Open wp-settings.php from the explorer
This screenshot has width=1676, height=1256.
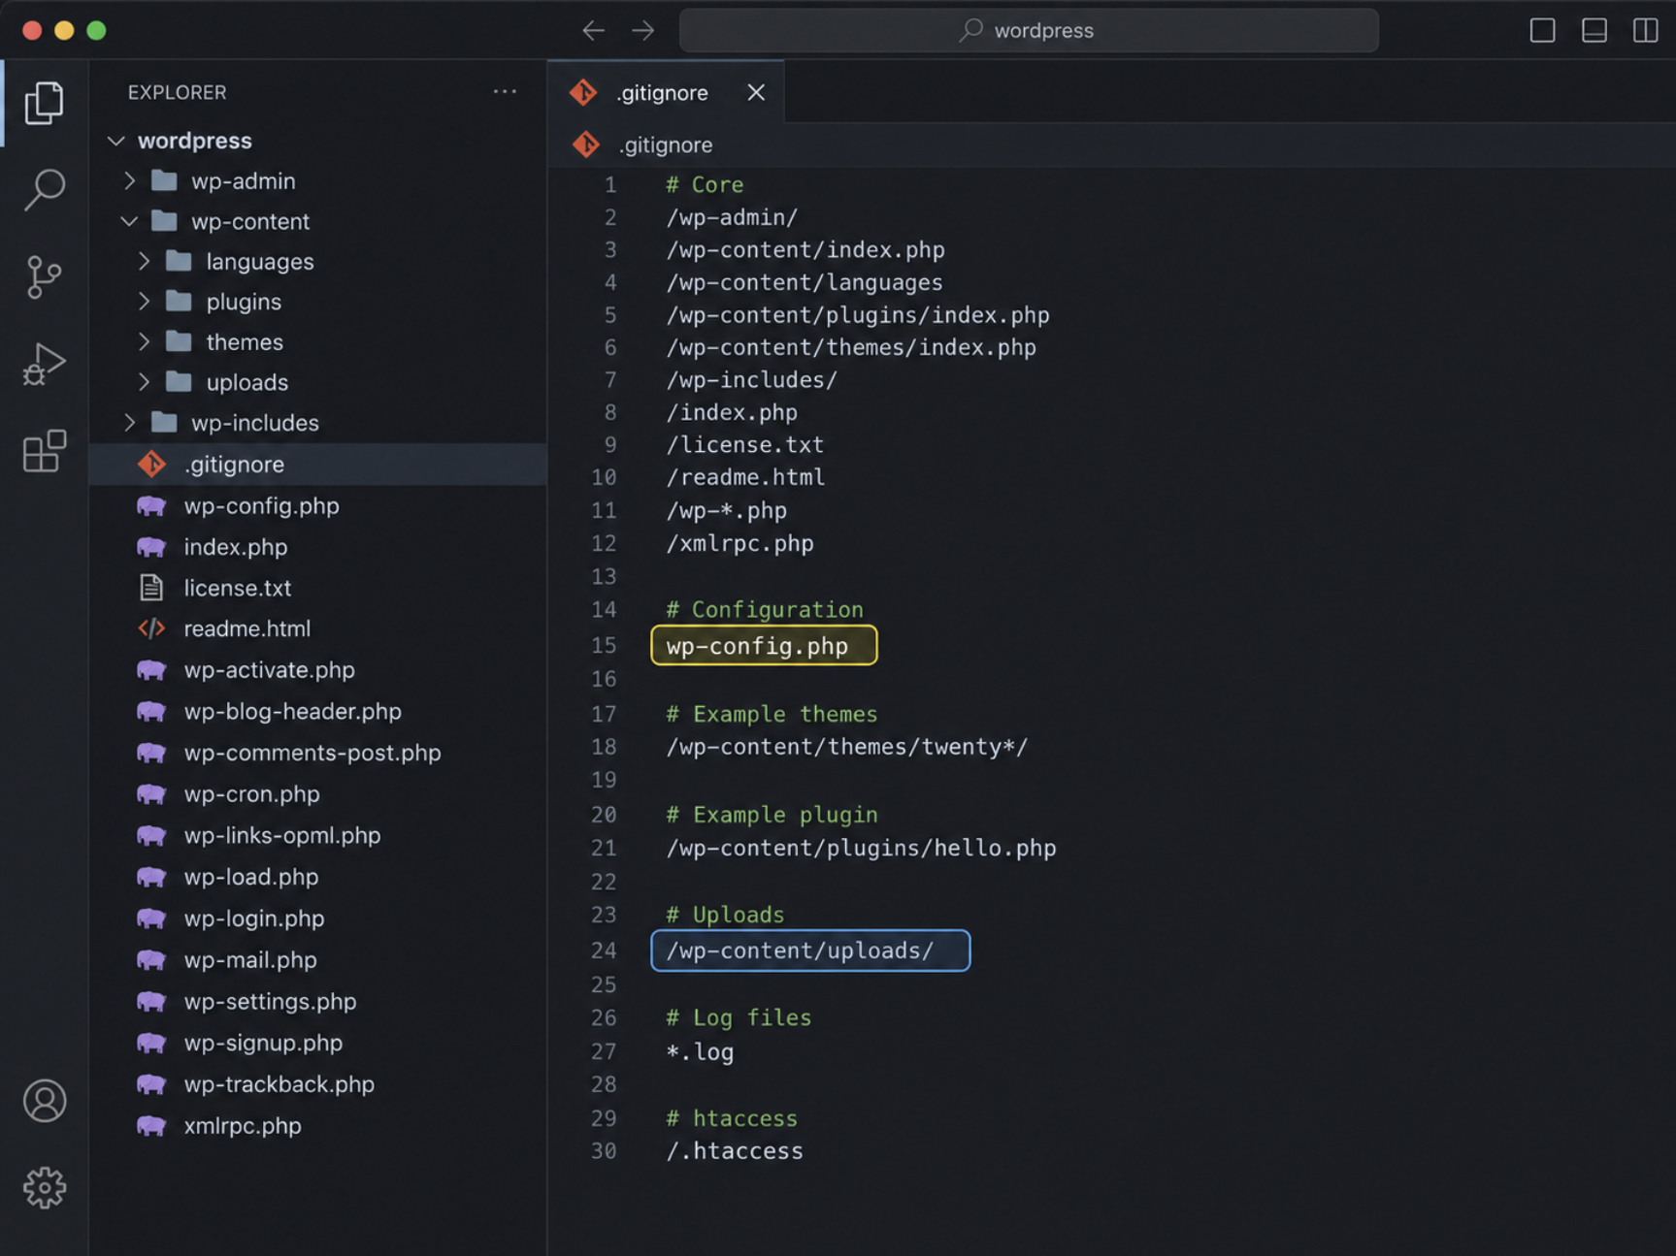point(318,1002)
